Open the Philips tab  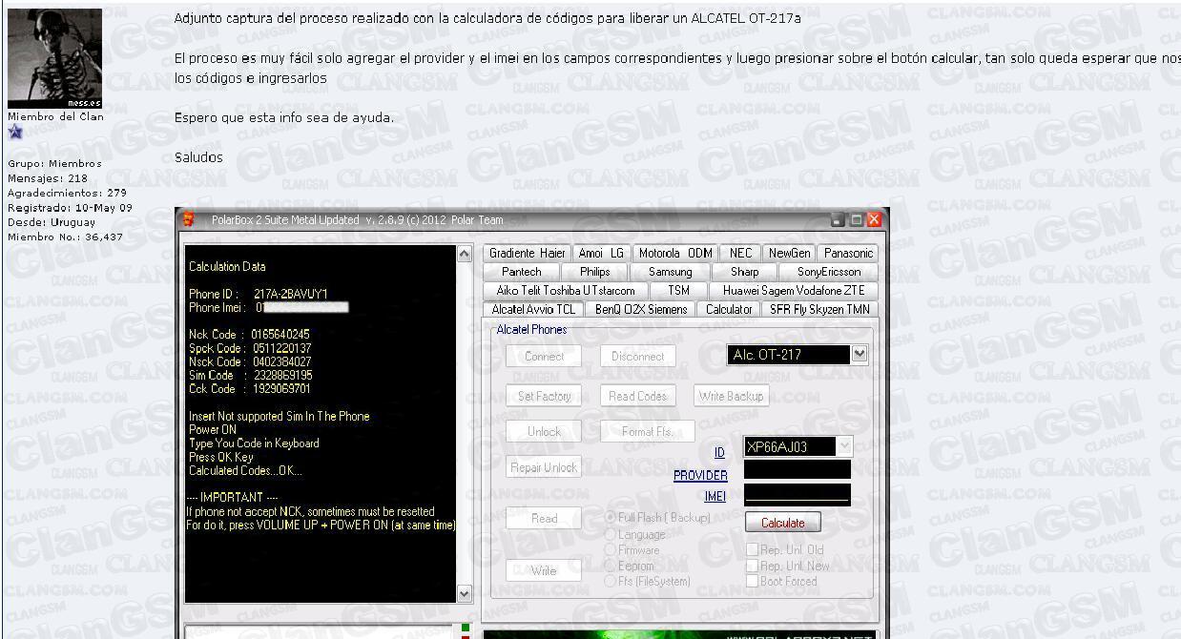(x=594, y=272)
